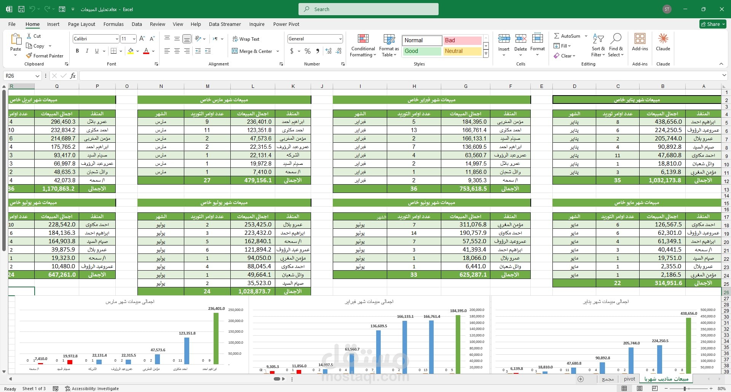The image size is (731, 392).
Task: Open the Formulas ribbon tab
Action: (x=113, y=24)
